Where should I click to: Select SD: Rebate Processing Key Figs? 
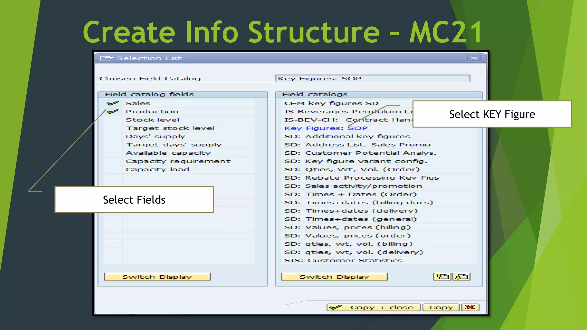coord(361,178)
